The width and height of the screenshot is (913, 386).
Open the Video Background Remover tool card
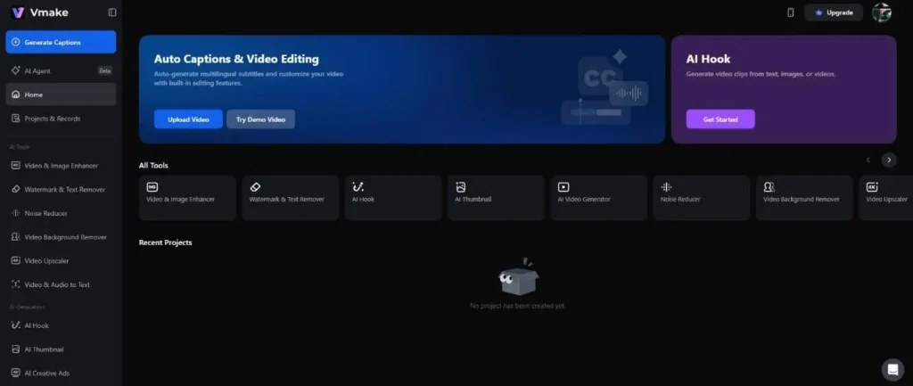point(803,197)
